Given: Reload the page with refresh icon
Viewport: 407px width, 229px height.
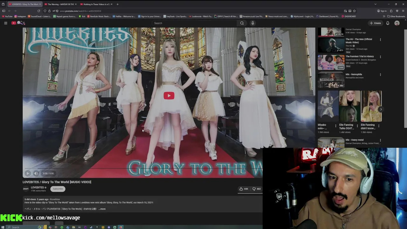Looking at the screenshot, I should pyautogui.click(x=39, y=11).
